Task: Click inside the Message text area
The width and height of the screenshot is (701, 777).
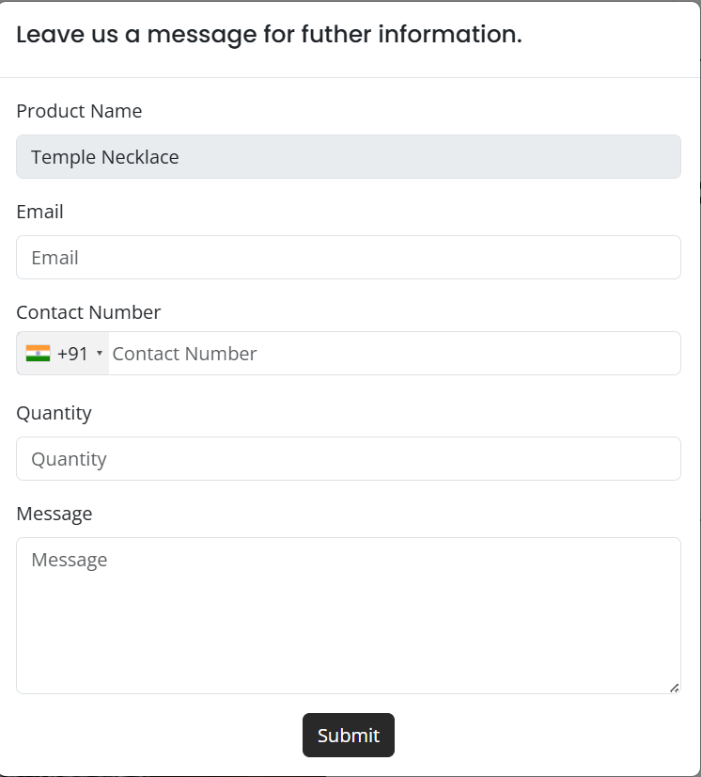Action: coord(348,616)
